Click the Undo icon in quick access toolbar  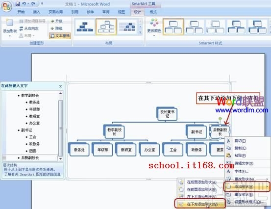(24, 4)
